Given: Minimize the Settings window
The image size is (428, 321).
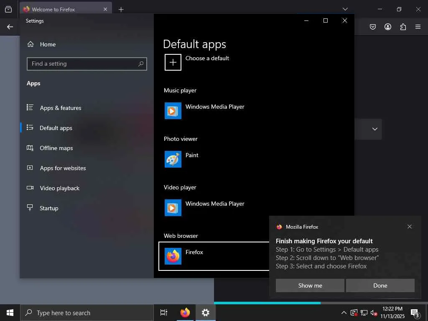Looking at the screenshot, I should 306,21.
